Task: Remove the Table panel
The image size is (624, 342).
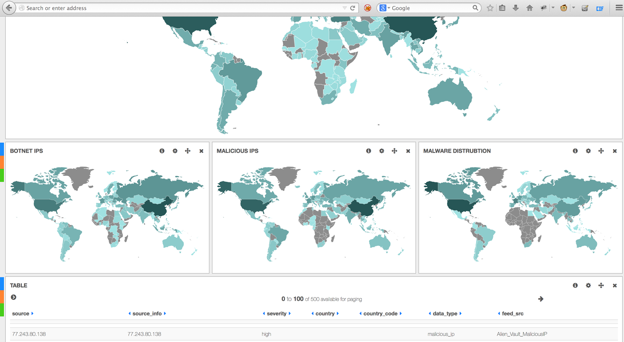Action: tap(615, 285)
